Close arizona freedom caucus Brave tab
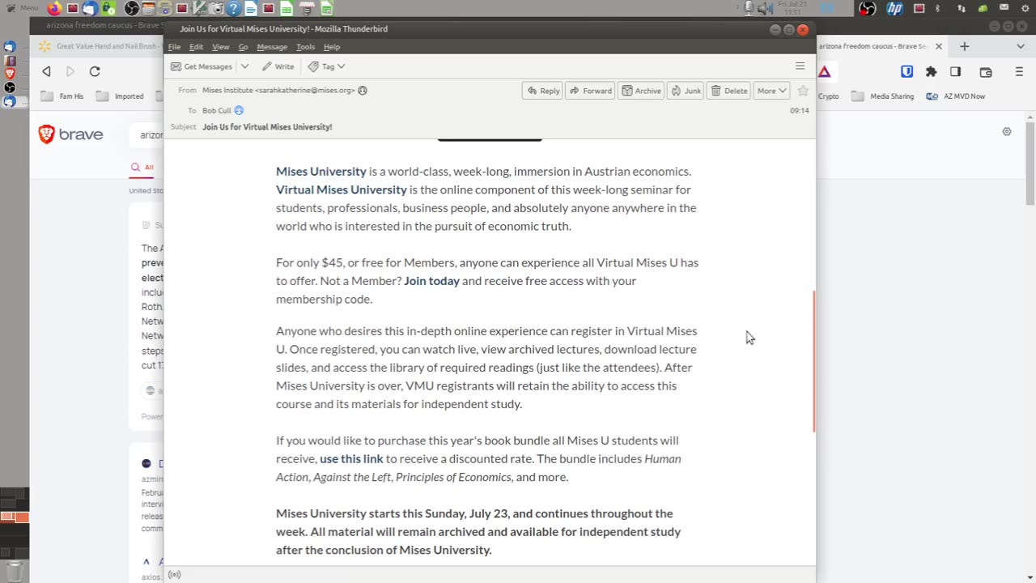 (x=939, y=46)
